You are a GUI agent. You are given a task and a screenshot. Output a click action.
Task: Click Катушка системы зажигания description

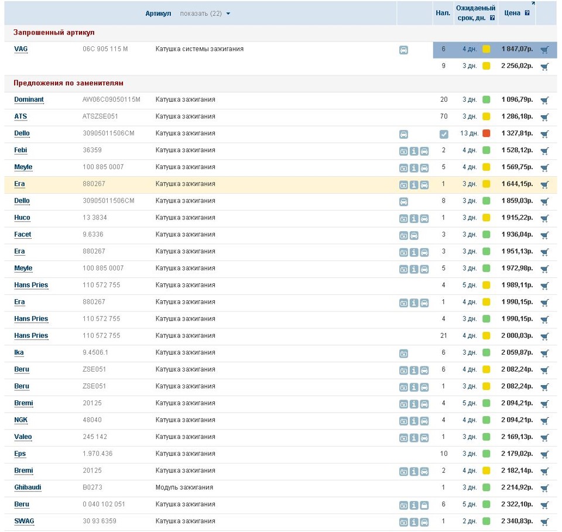click(x=199, y=49)
